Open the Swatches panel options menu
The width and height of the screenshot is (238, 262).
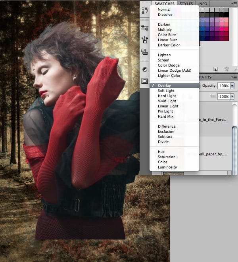[234, 4]
